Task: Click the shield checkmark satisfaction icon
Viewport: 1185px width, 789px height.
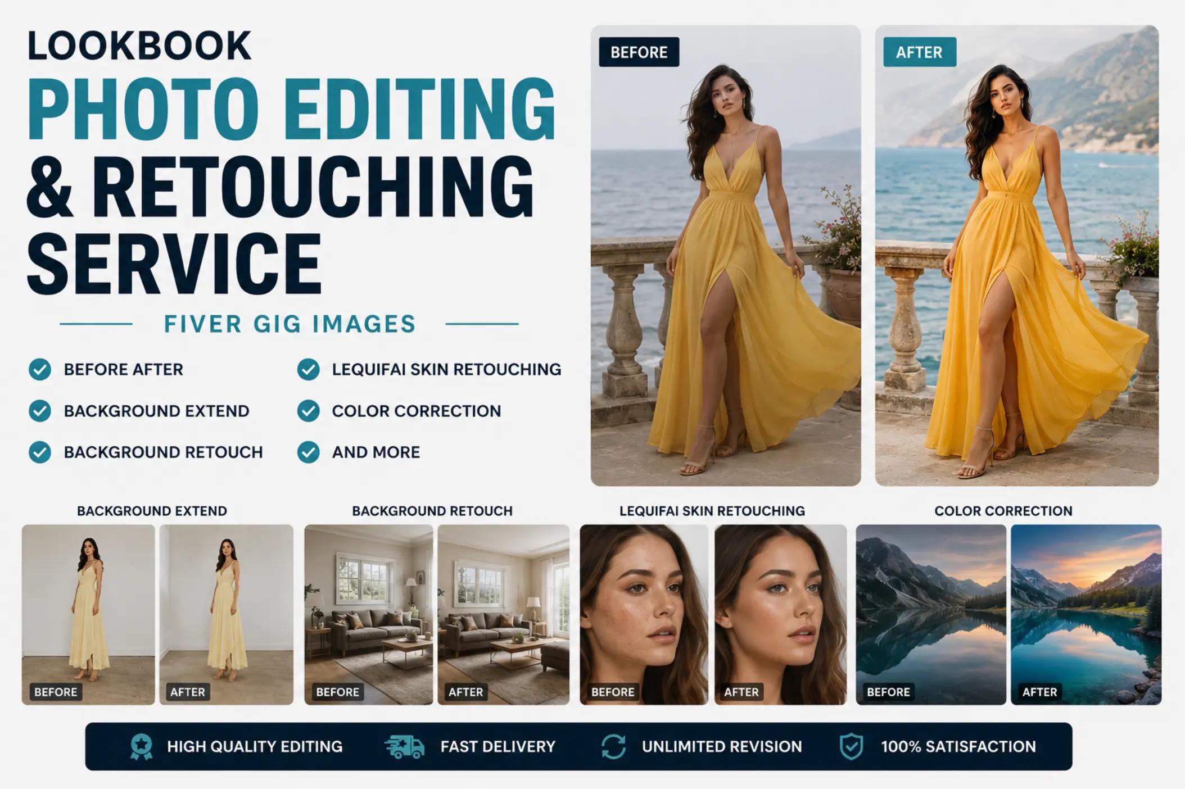Action: (x=851, y=746)
